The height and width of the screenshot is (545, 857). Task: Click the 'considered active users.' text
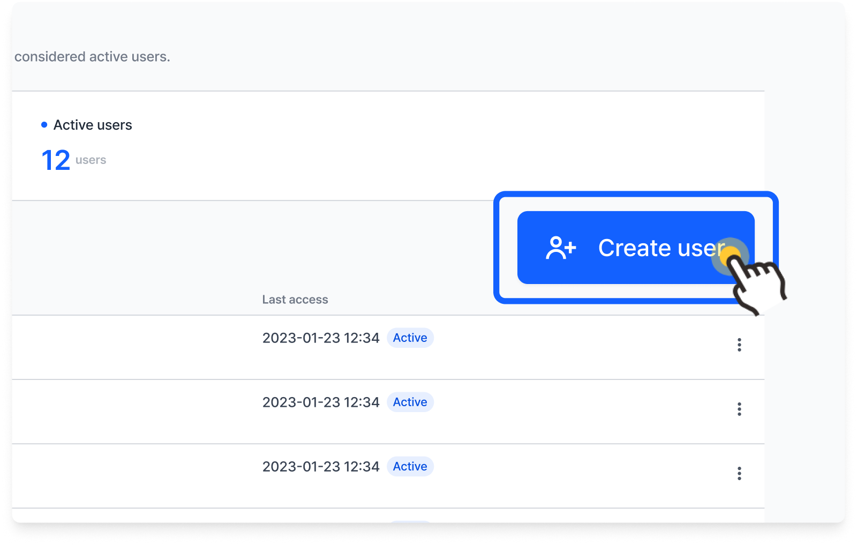point(92,57)
